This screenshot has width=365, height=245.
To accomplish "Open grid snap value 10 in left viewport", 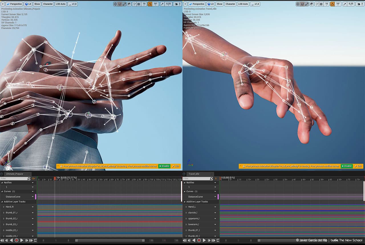I will tap(144, 4).
